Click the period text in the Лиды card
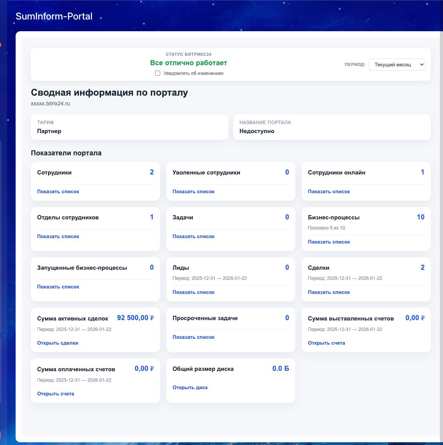 coord(209,278)
